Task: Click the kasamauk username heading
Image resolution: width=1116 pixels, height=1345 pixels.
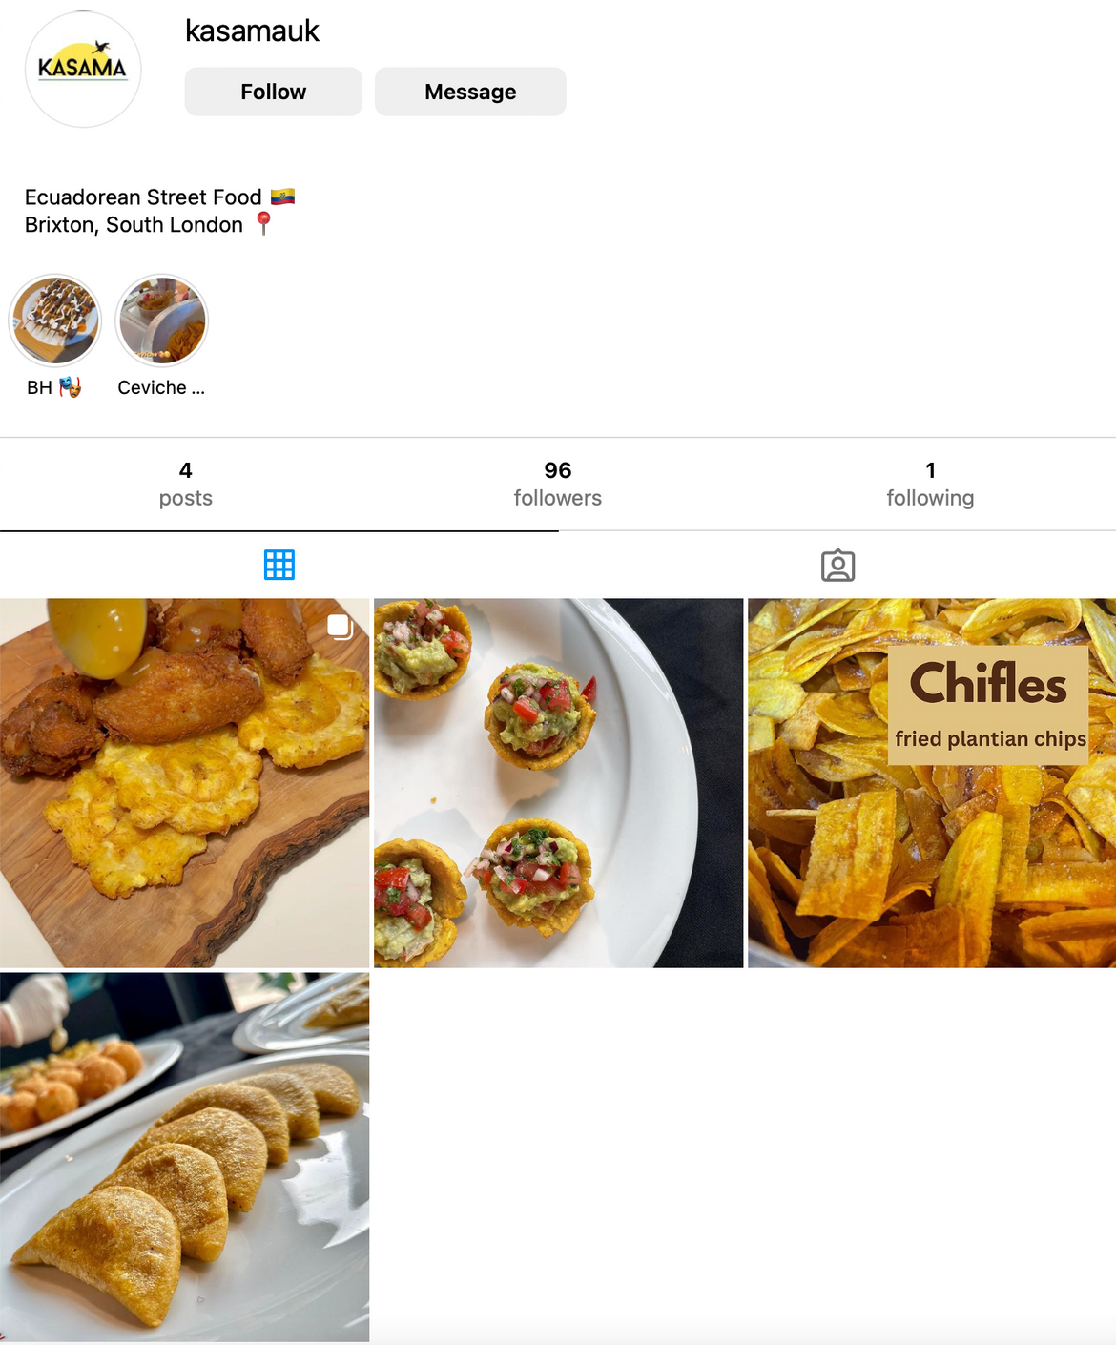Action: (x=252, y=31)
